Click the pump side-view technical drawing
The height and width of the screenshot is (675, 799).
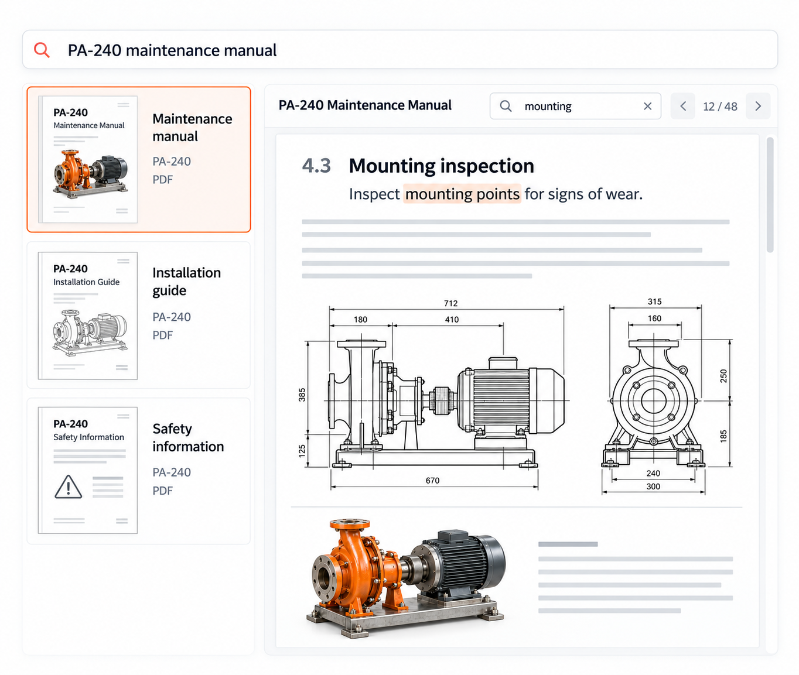coord(433,396)
